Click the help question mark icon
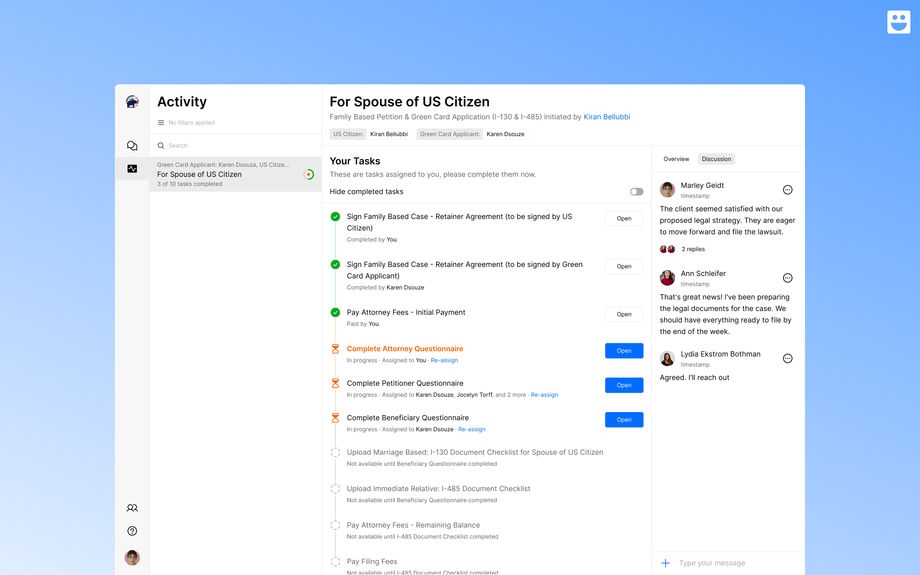The image size is (920, 575). [132, 531]
